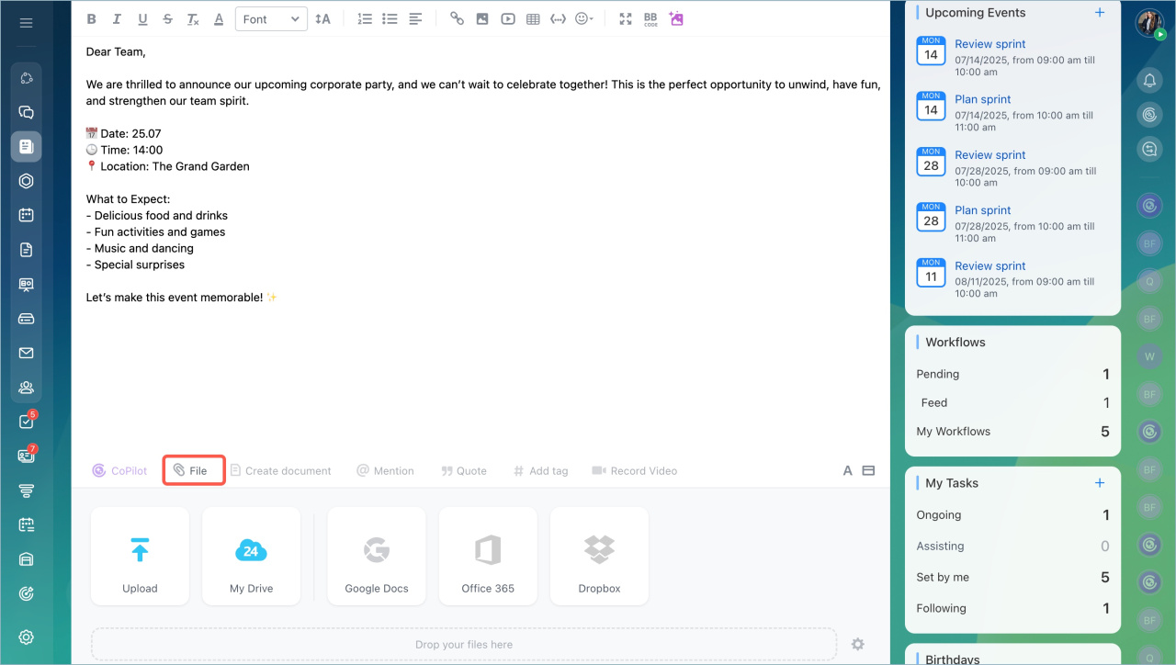The width and height of the screenshot is (1176, 665).
Task: Open the CoPilot tab
Action: tap(119, 470)
